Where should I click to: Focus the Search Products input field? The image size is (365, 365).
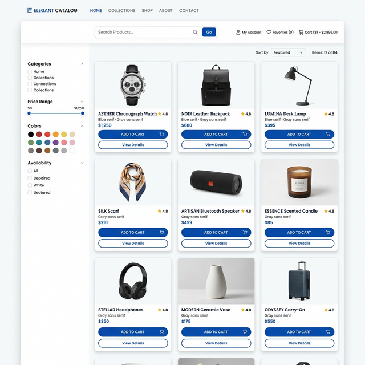tap(144, 32)
